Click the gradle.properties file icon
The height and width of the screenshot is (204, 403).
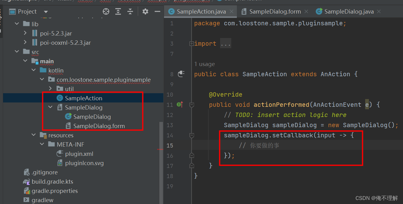coord(27,191)
